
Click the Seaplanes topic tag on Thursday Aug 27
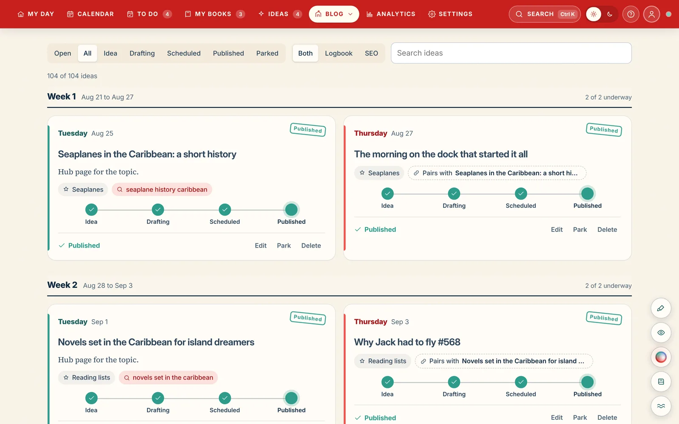coord(379,173)
